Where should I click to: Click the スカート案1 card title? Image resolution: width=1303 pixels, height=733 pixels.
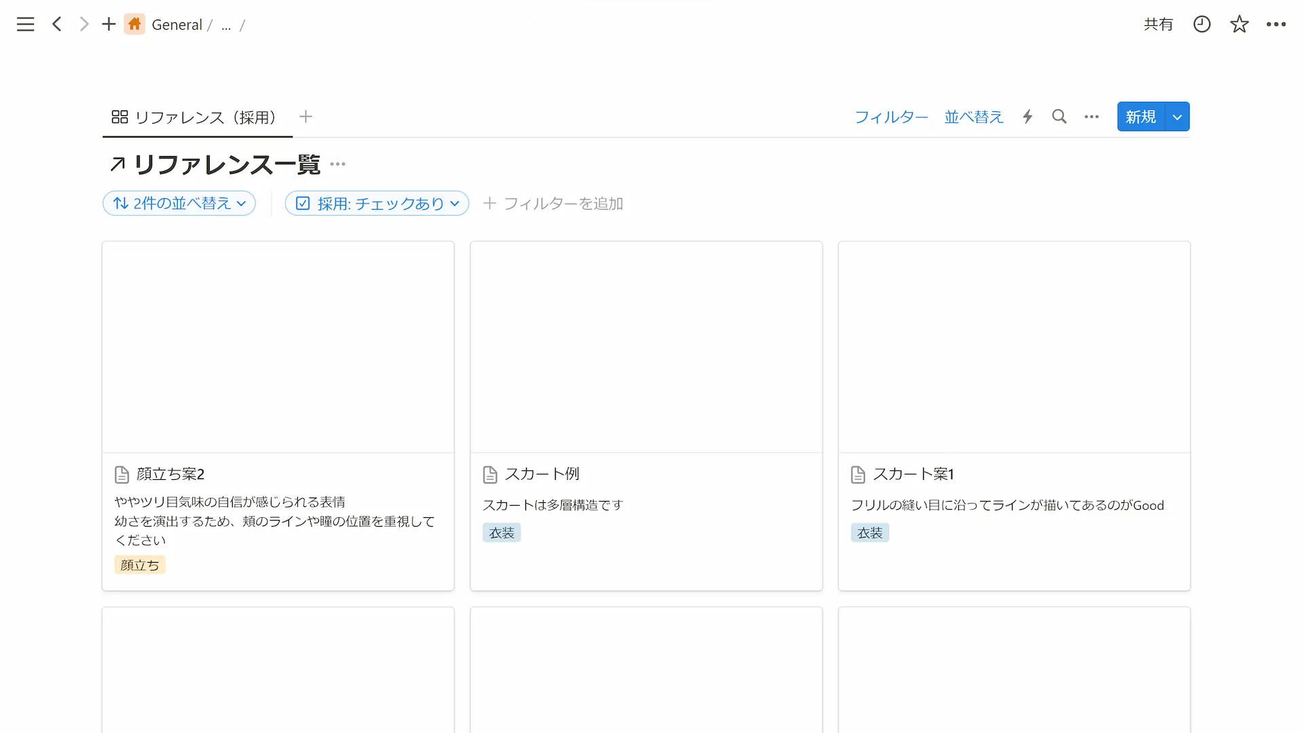(913, 474)
